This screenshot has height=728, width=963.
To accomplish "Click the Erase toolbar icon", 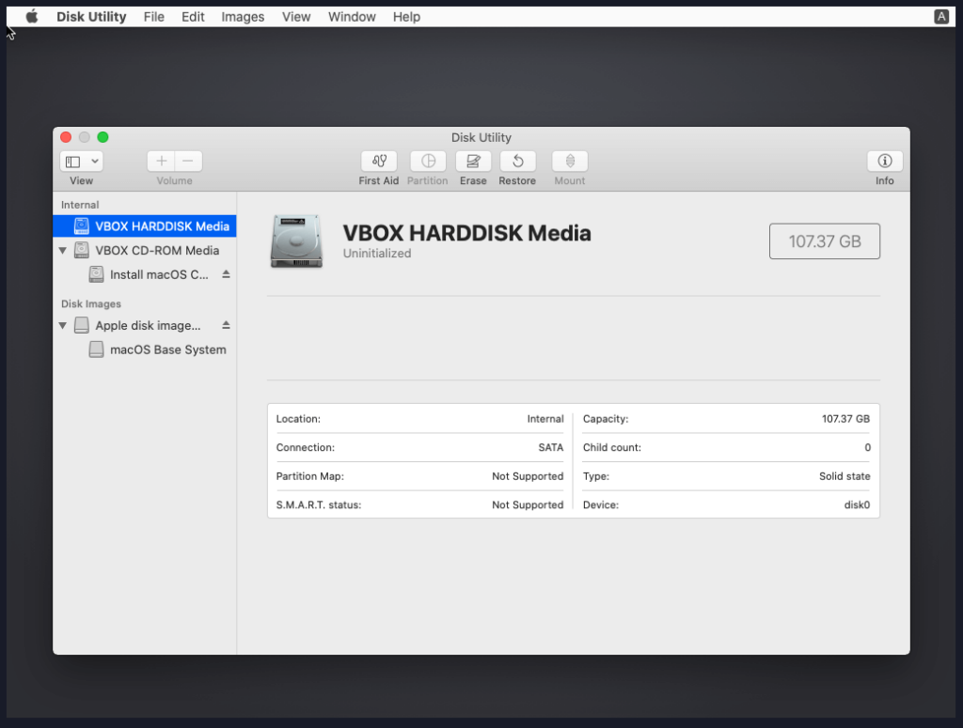I will coord(473,162).
